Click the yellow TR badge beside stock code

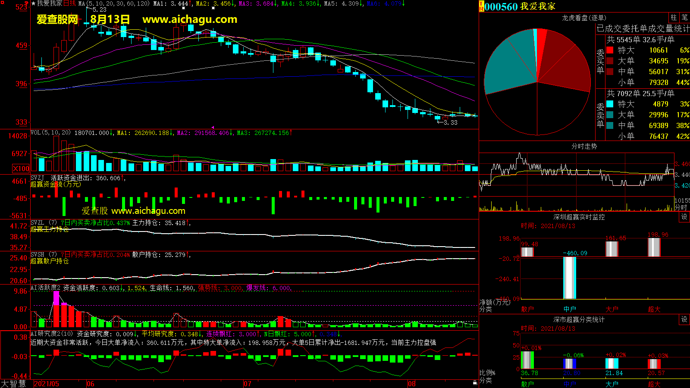pyautogui.click(x=481, y=6)
